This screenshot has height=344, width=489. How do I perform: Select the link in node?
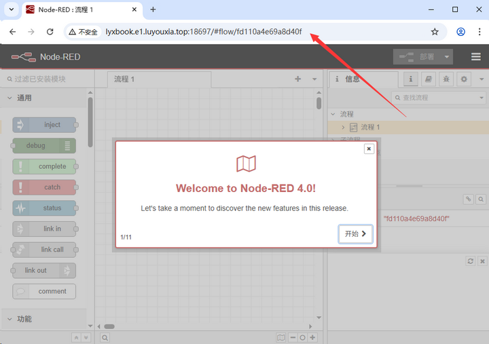click(45, 229)
